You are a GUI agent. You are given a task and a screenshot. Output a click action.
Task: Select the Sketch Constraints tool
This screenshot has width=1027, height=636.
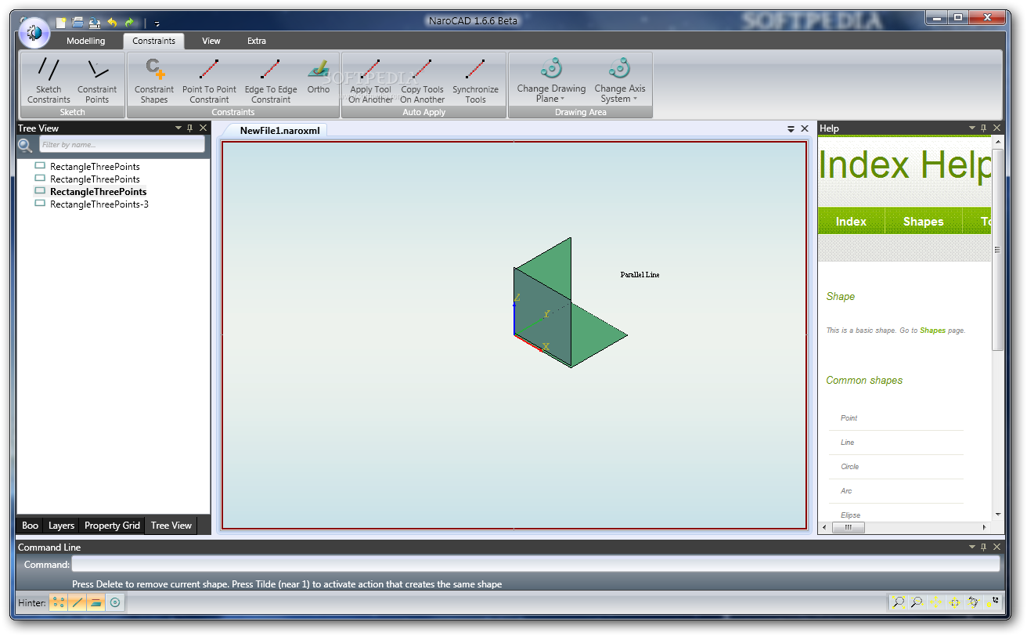click(x=49, y=81)
